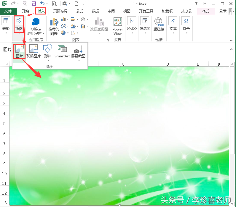The width and height of the screenshot is (236, 207).
Task: Open the 文件 file tab
Action: 8,11
